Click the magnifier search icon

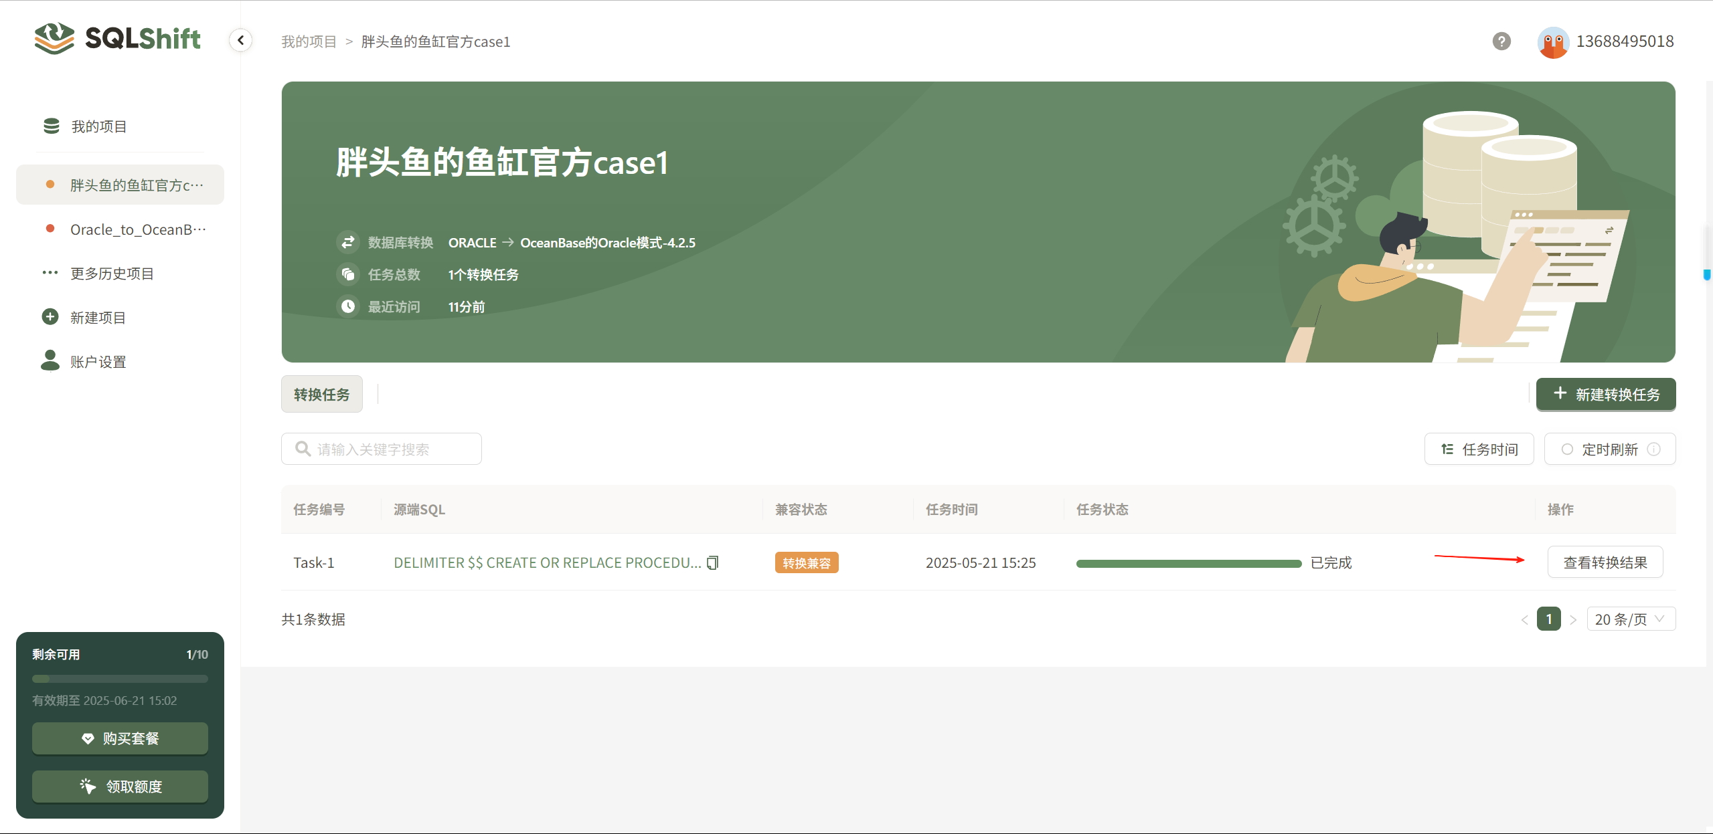click(x=303, y=449)
